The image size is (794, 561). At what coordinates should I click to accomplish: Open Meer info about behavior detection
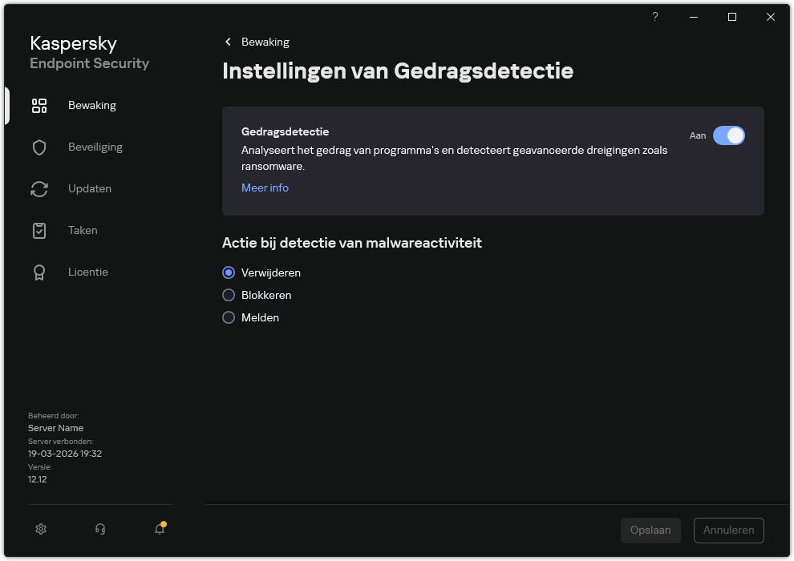pos(265,188)
